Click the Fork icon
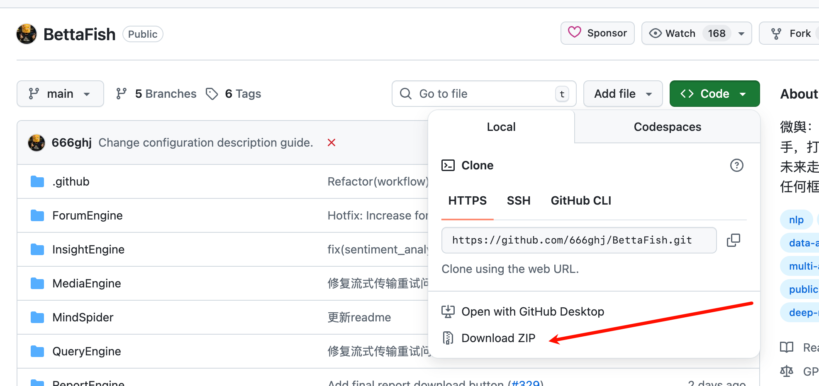Viewport: 819px width, 386px height. tap(776, 34)
